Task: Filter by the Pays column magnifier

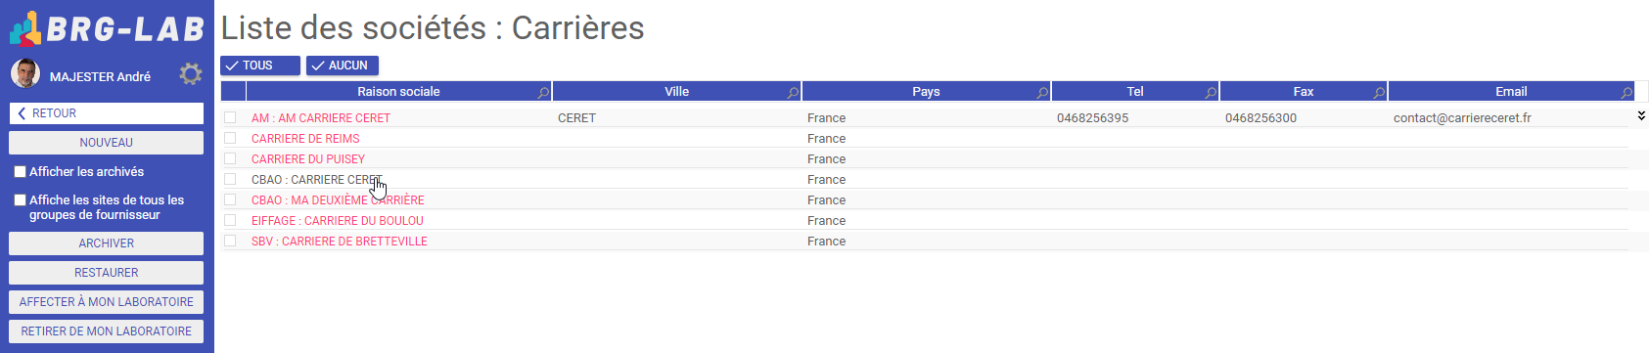Action: tap(1042, 92)
